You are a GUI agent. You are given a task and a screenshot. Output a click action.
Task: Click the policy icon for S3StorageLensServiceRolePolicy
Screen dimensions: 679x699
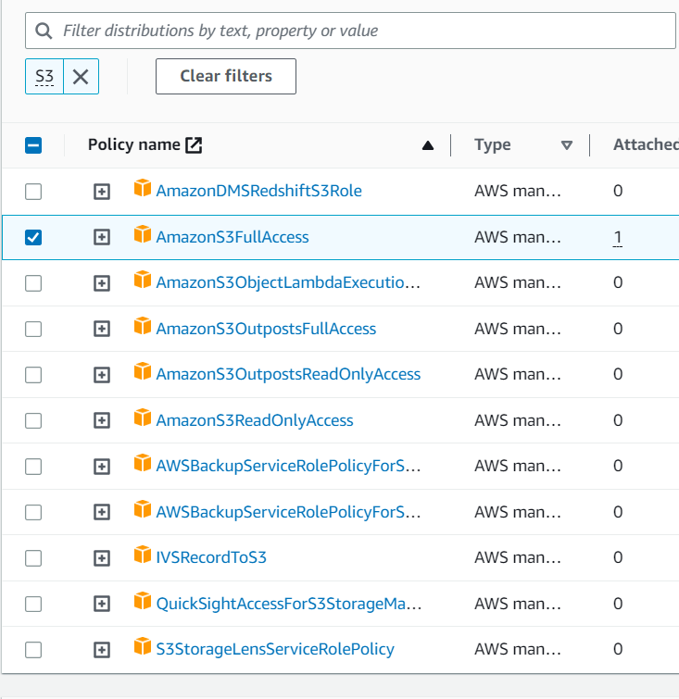pyautogui.click(x=143, y=646)
